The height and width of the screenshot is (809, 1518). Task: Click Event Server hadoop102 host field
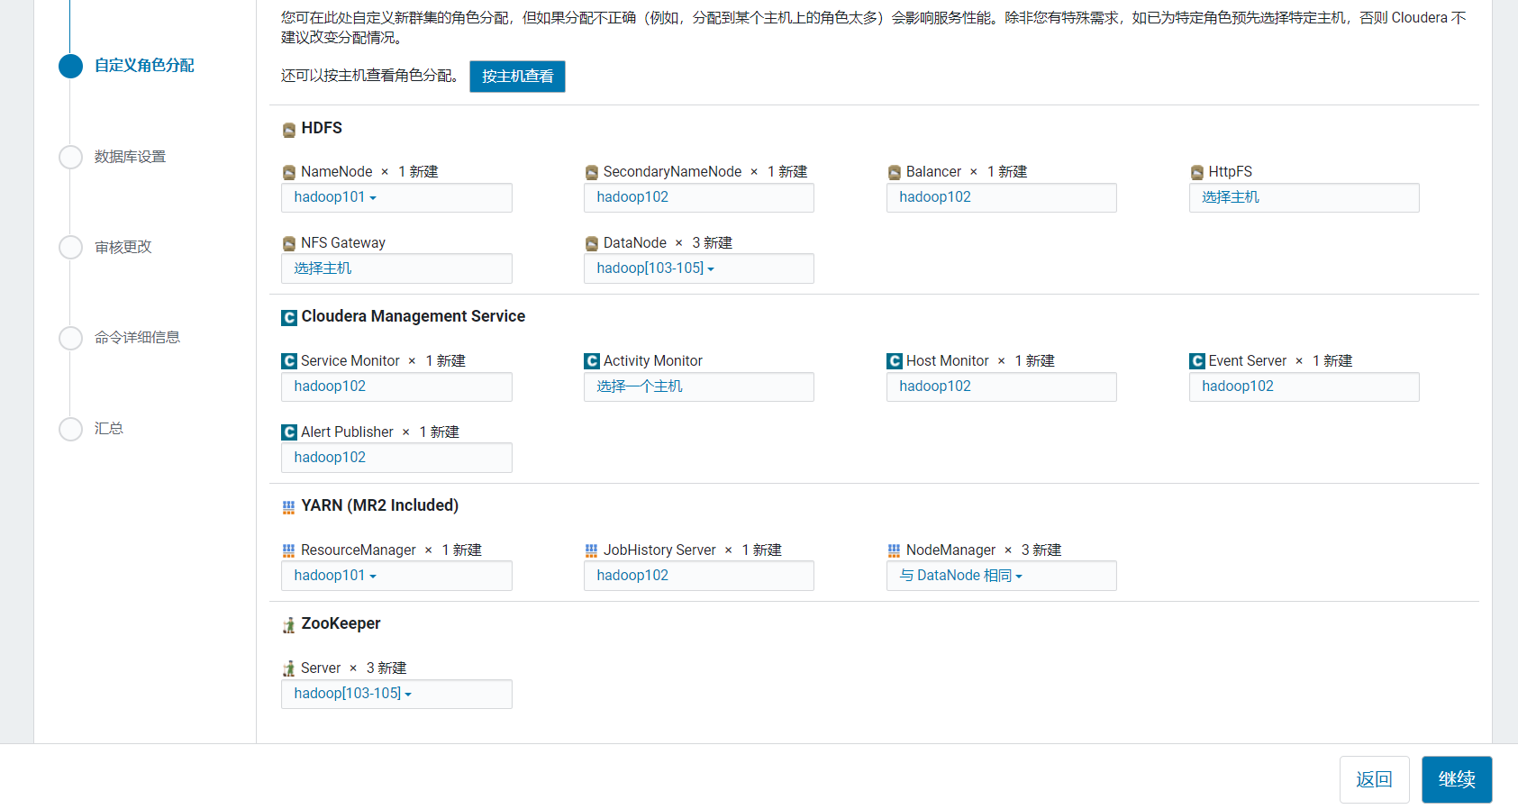1304,386
